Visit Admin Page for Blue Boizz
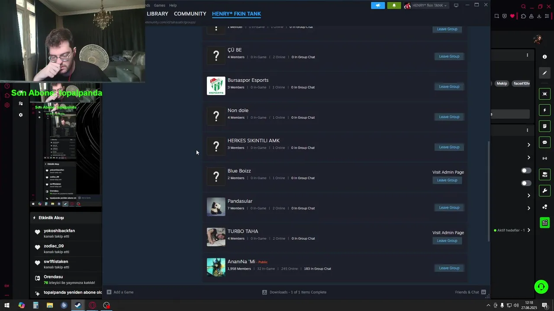Image resolution: width=554 pixels, height=311 pixels. pyautogui.click(x=448, y=172)
